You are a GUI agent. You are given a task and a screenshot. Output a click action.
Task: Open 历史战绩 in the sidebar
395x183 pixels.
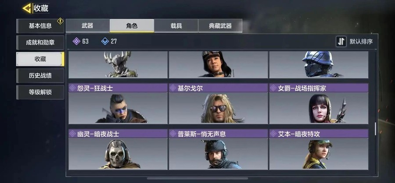(x=40, y=76)
